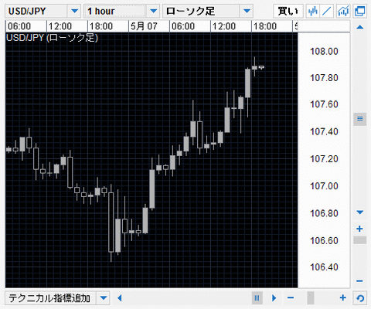This screenshot has height=309, width=371.
Task: Zoom out horizontally with bottom minus icon
Action: 291,298
